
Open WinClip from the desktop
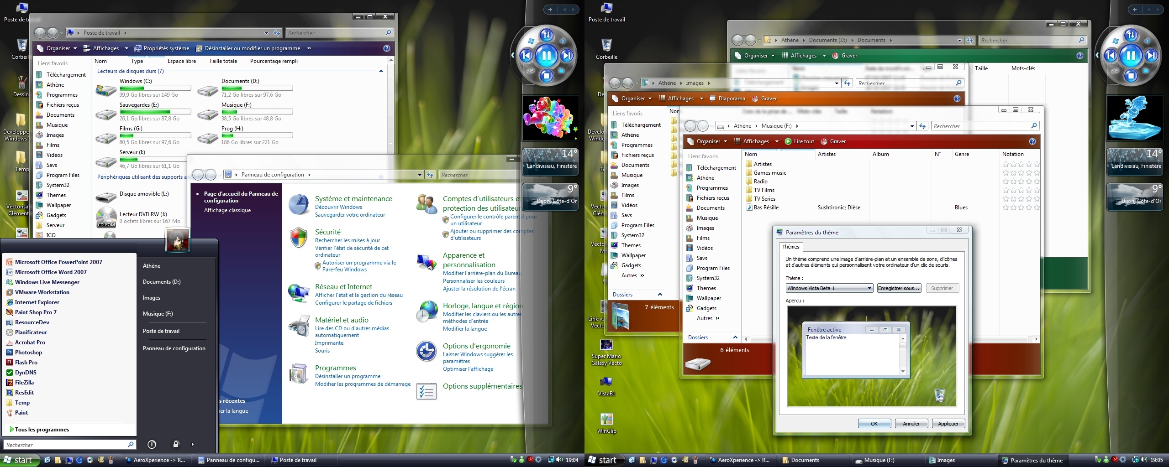pos(606,419)
